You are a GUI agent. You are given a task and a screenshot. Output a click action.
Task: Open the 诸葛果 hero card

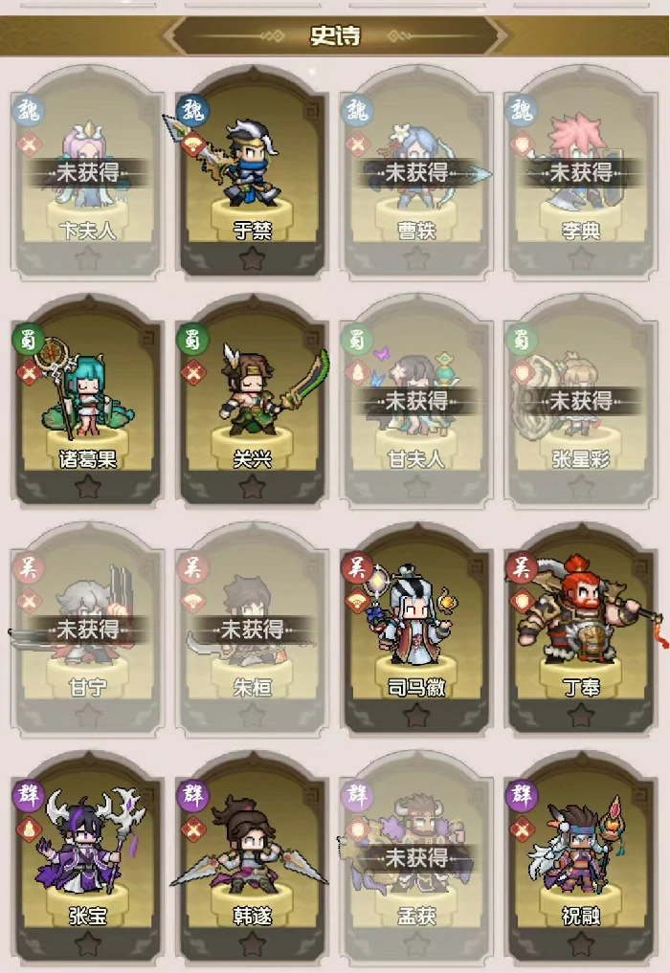point(87,399)
